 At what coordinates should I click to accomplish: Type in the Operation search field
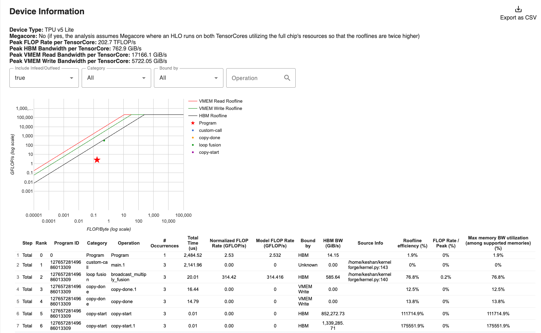255,78
